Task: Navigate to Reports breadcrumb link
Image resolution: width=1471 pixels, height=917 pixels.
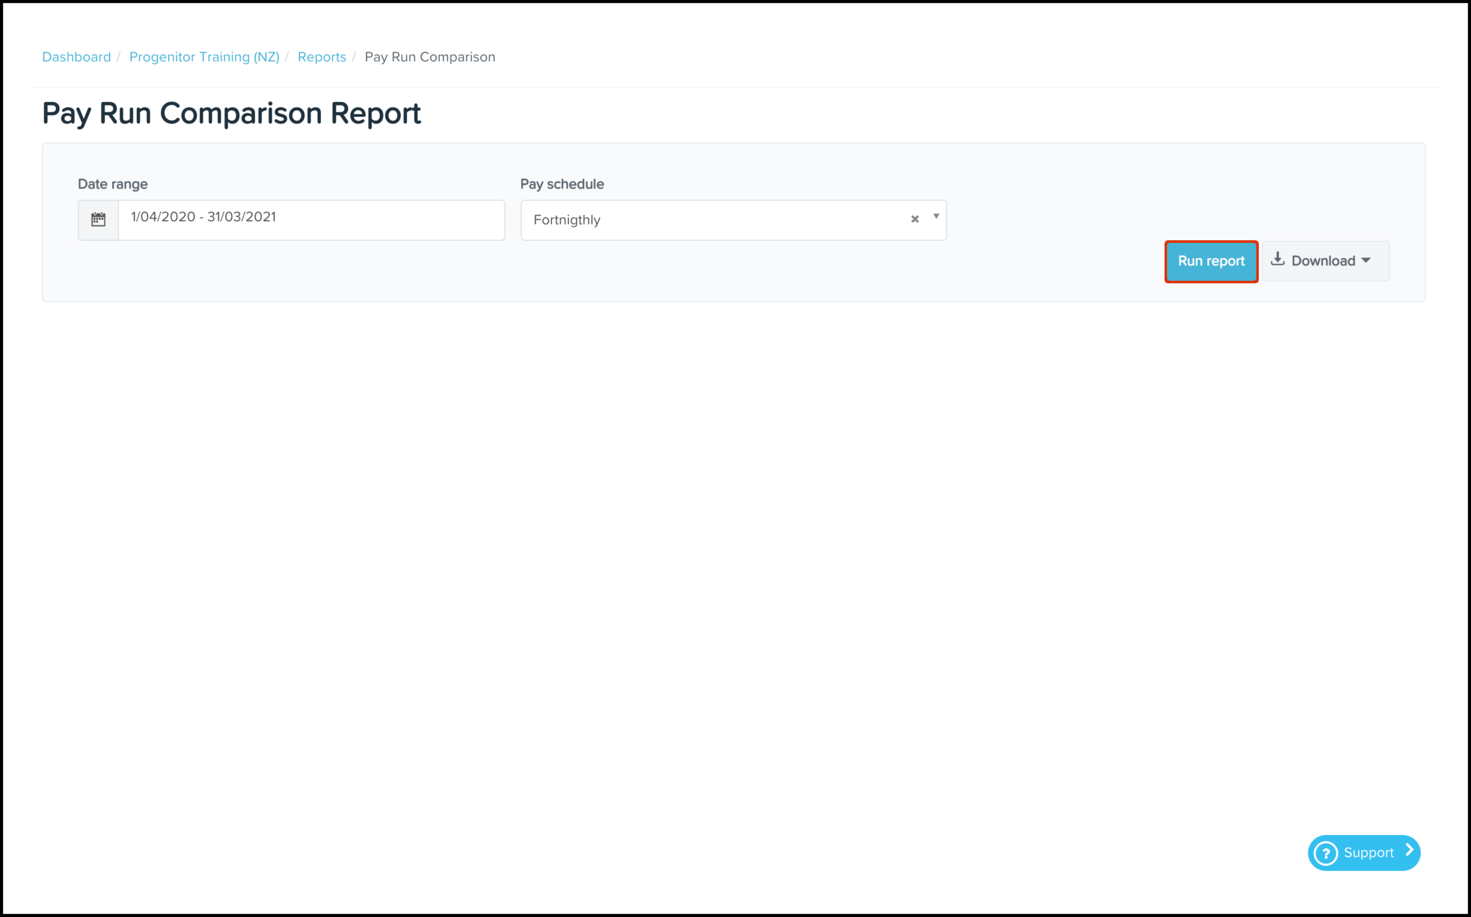Action: [321, 57]
